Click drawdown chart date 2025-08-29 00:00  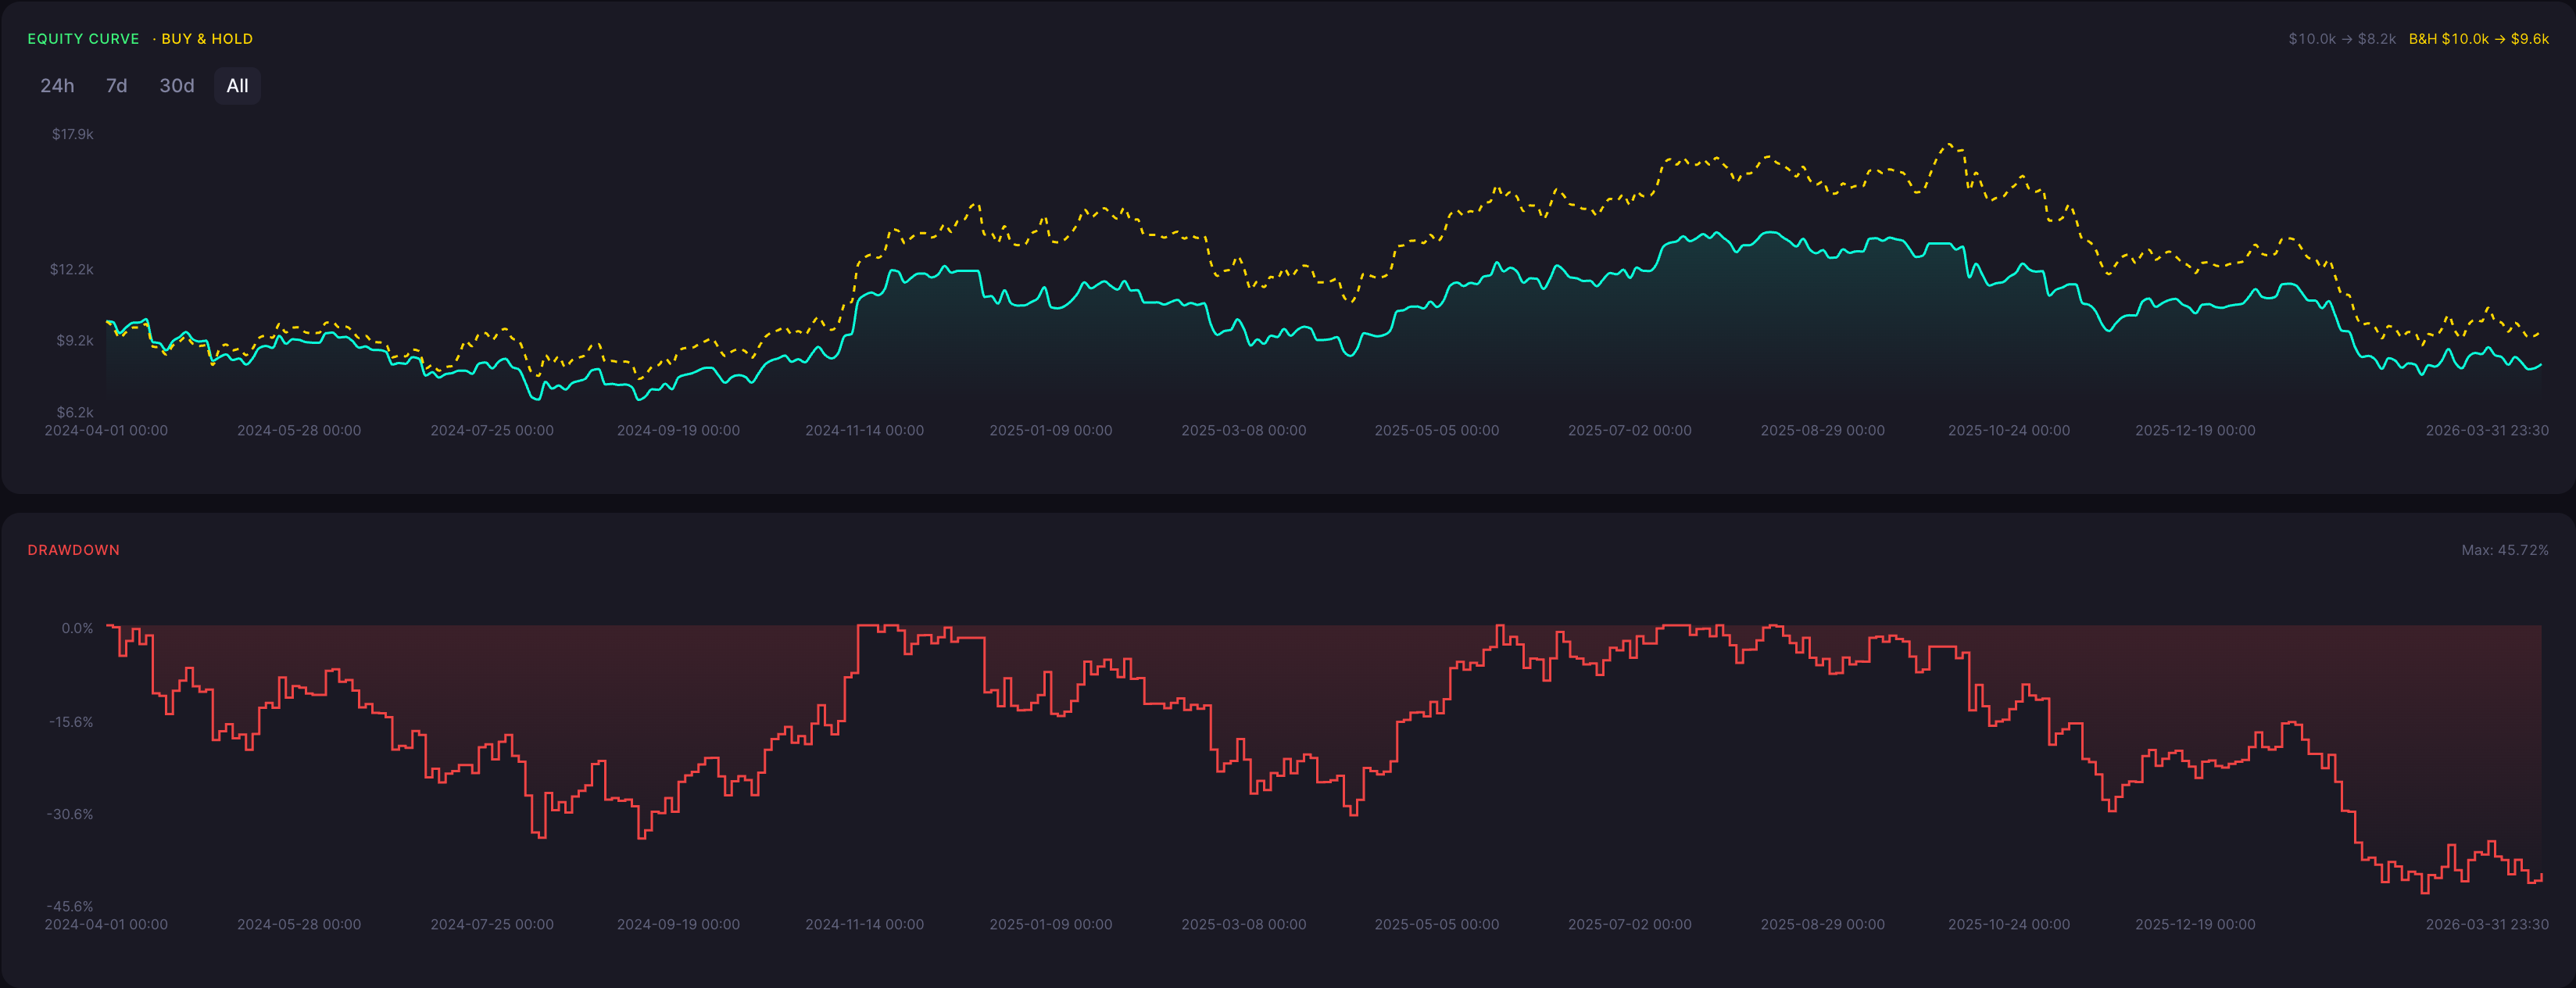pyautogui.click(x=1823, y=924)
